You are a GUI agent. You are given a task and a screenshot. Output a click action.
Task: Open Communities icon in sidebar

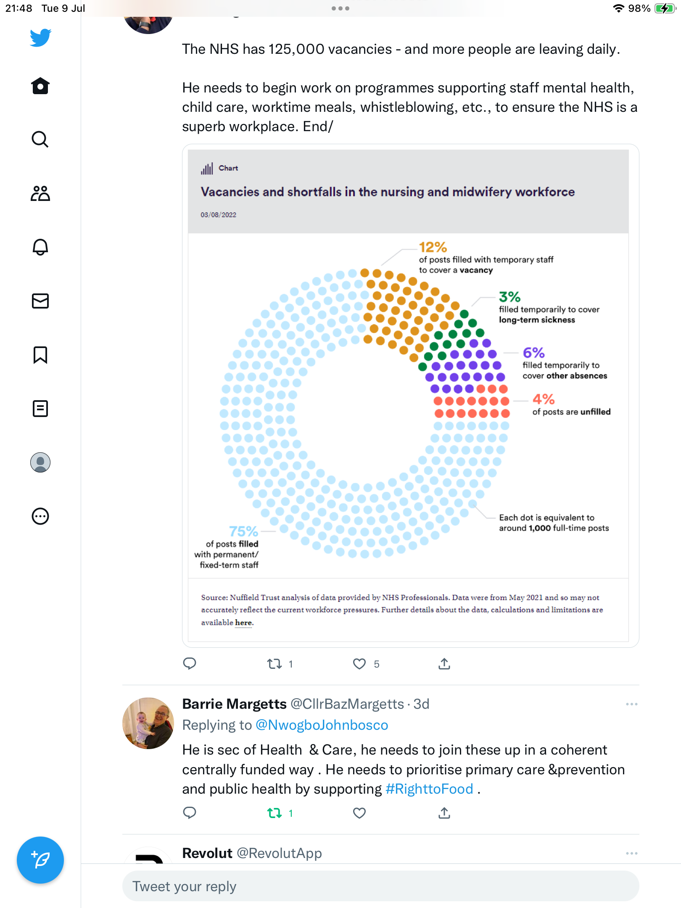40,193
